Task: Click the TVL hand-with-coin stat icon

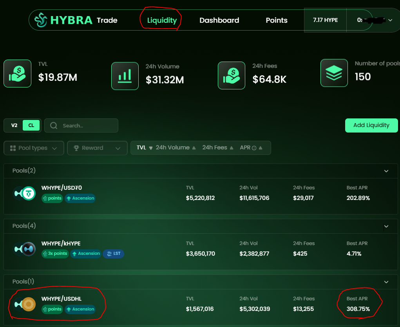Action: pos(17,74)
